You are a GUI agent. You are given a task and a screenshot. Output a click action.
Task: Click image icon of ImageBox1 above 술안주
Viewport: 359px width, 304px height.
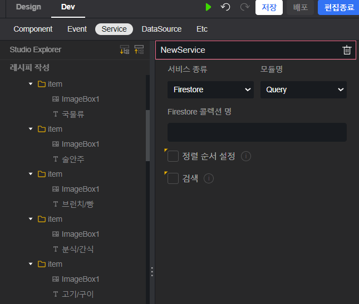pos(56,144)
